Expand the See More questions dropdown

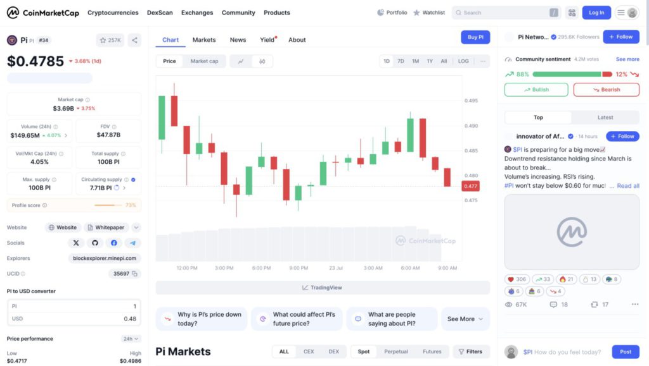[465, 319]
